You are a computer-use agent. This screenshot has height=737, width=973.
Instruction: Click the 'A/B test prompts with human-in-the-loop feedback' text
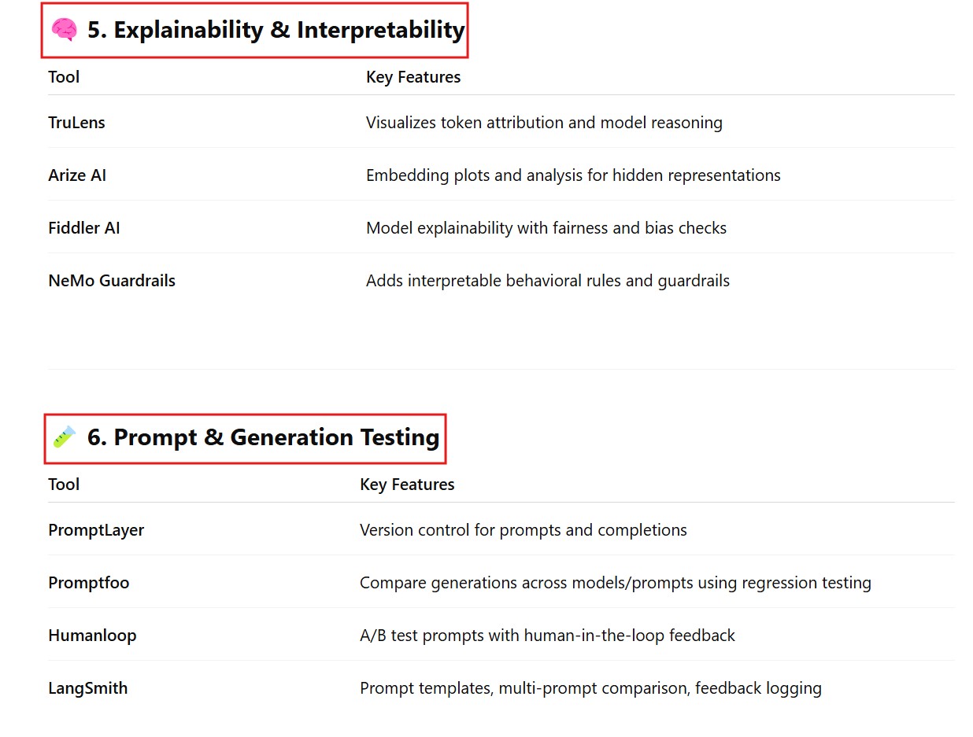[x=547, y=636]
